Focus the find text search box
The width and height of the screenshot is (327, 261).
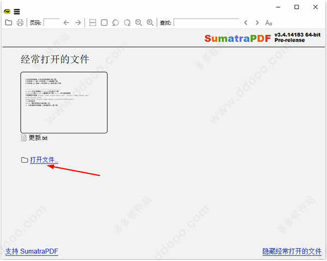click(x=207, y=22)
